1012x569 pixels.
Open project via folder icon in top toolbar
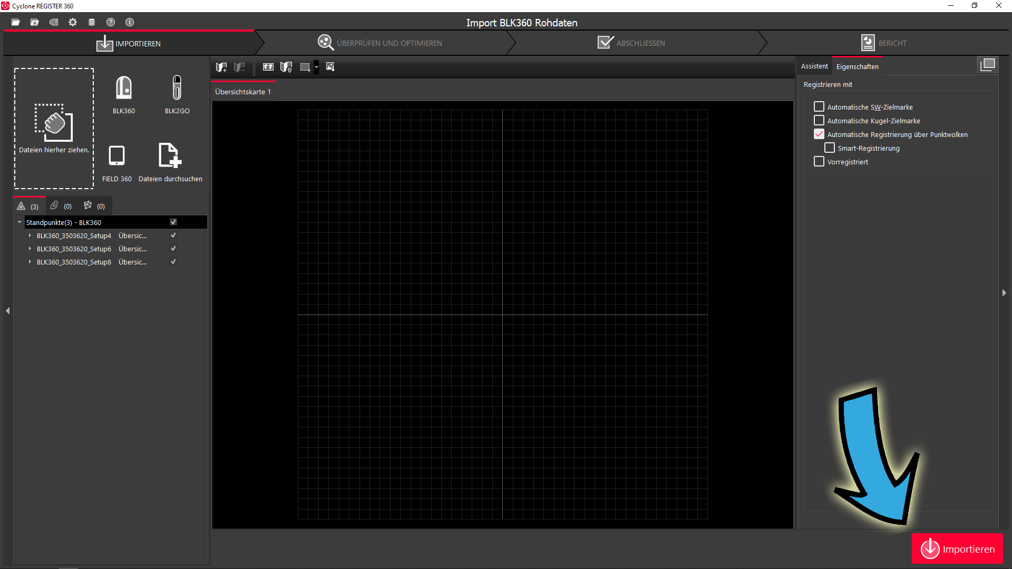point(16,22)
